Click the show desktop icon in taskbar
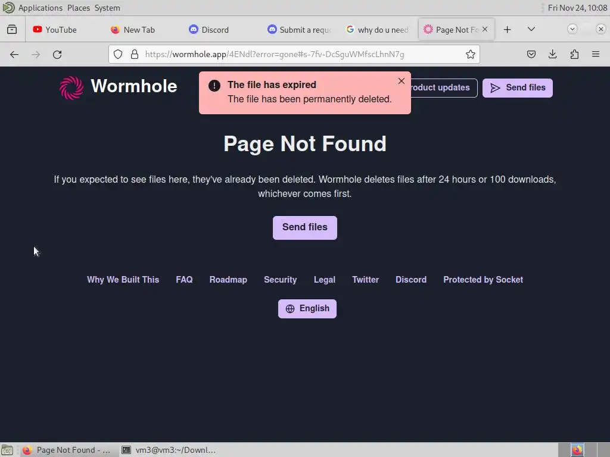The height and width of the screenshot is (457, 610). (7, 450)
